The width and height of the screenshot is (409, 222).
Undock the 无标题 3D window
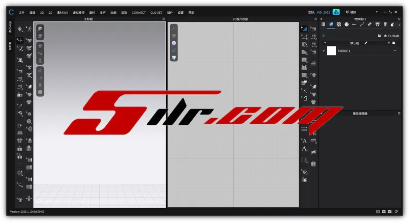pyautogui.click(x=164, y=19)
